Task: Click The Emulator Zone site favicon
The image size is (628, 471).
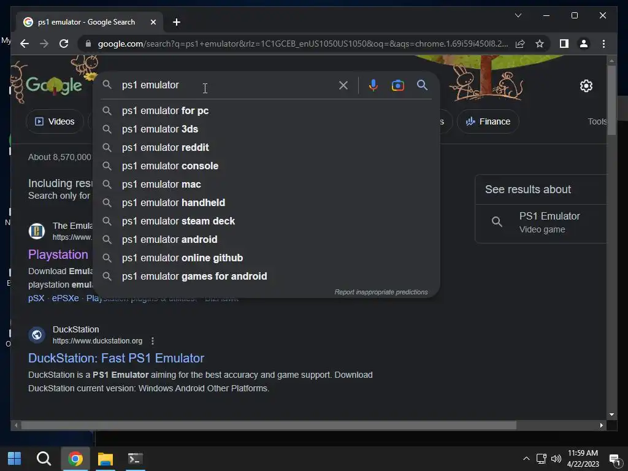Action: (36, 231)
